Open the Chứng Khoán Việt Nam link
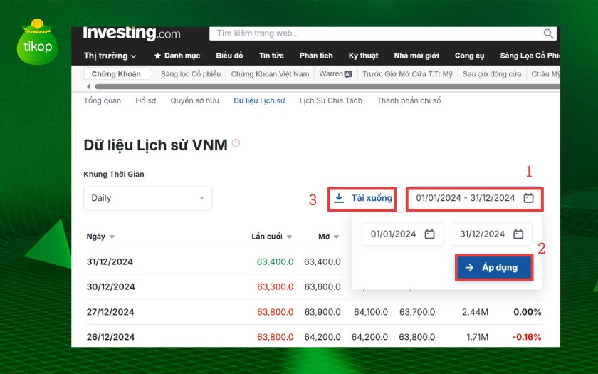The image size is (598, 374). [x=270, y=74]
